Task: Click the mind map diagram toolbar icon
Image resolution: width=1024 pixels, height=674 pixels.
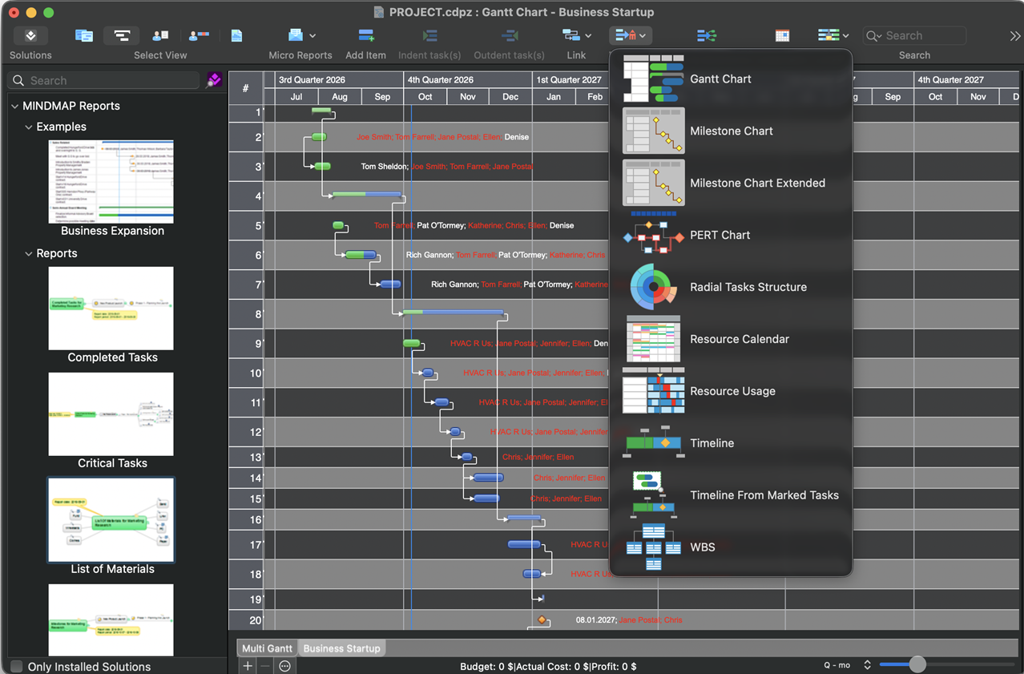Action: (706, 35)
